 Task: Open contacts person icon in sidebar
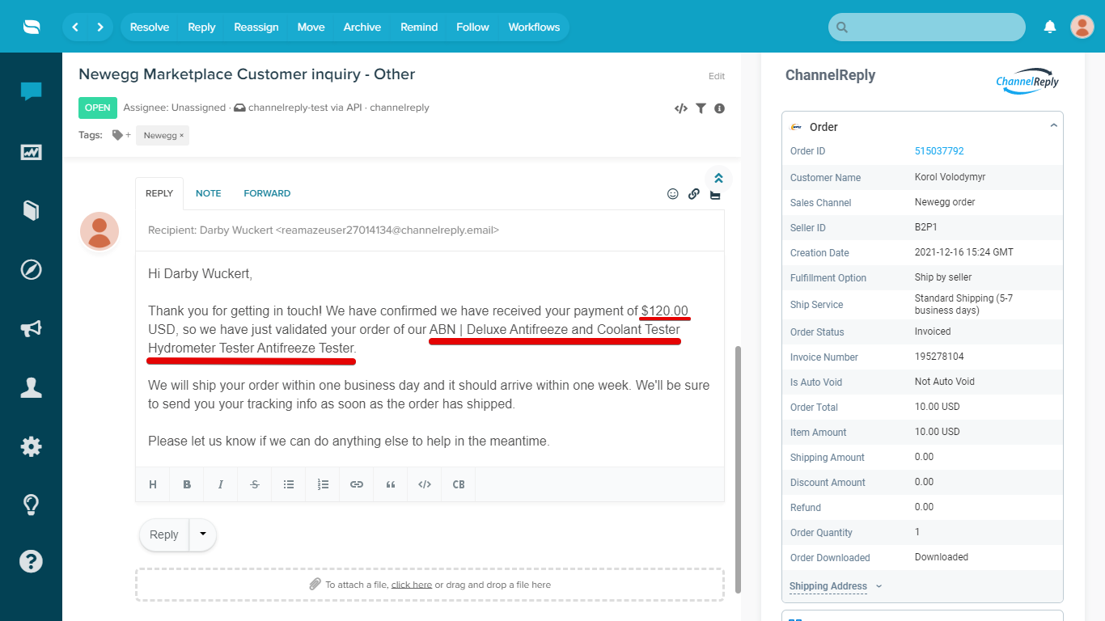coord(32,387)
